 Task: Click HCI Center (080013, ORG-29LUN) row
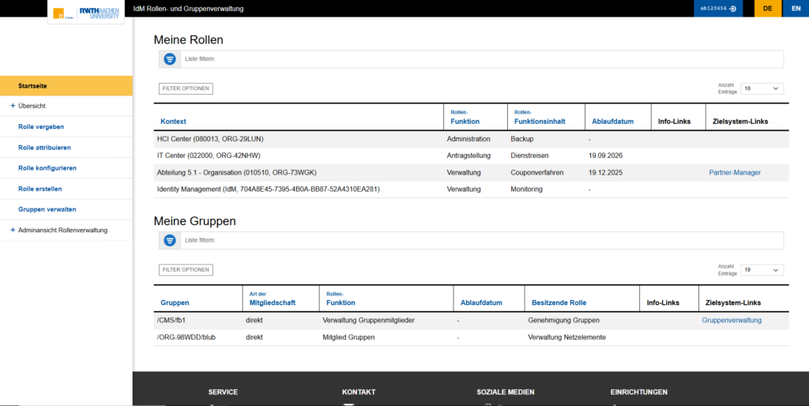coord(471,139)
